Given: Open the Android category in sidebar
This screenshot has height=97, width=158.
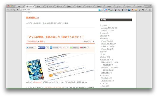Looking at the screenshot, I should point(103,25).
